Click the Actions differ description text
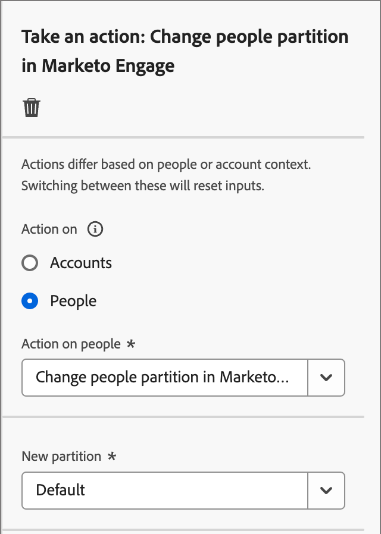381x534 pixels. tap(166, 164)
